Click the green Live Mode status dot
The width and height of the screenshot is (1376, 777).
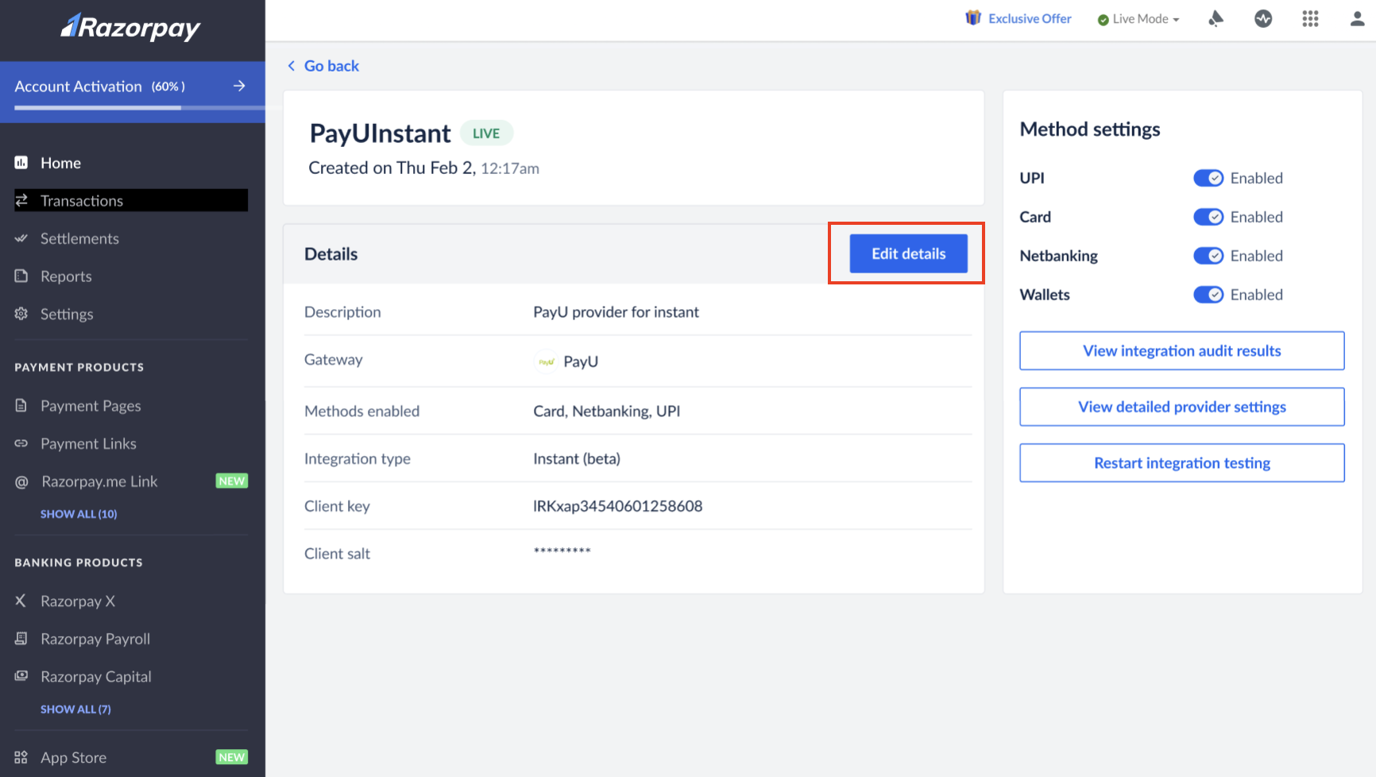[x=1103, y=20]
